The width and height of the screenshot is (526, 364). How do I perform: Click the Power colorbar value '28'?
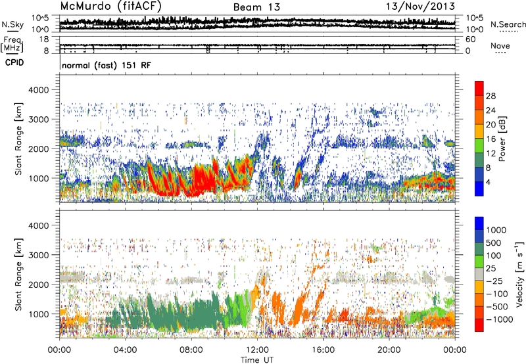490,96
